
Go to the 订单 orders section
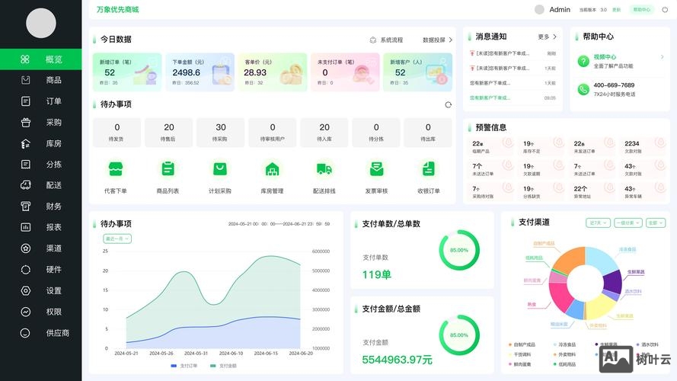click(40, 101)
